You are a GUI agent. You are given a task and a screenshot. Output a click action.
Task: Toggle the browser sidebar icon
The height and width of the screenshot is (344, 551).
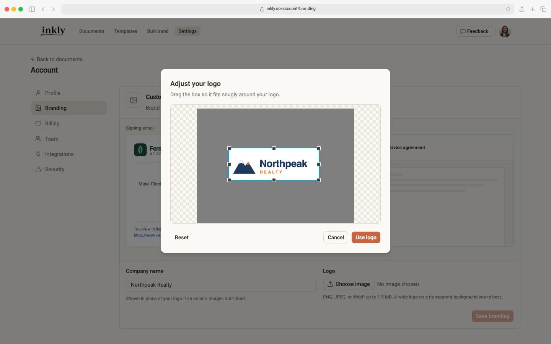32,9
